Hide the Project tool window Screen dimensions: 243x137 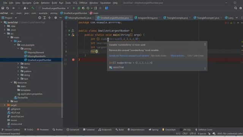coord(60,18)
